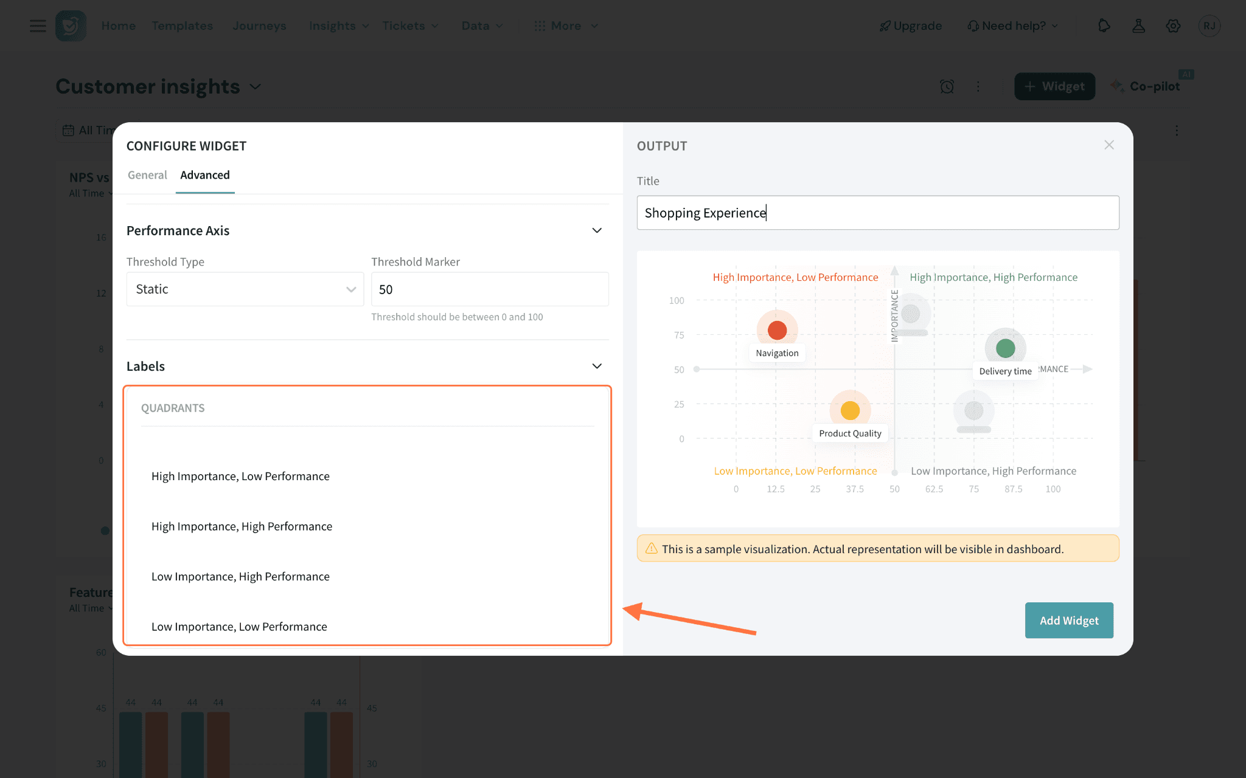Image resolution: width=1246 pixels, height=778 pixels.
Task: Click the High Importance, Low Performance label row
Action: click(240, 476)
